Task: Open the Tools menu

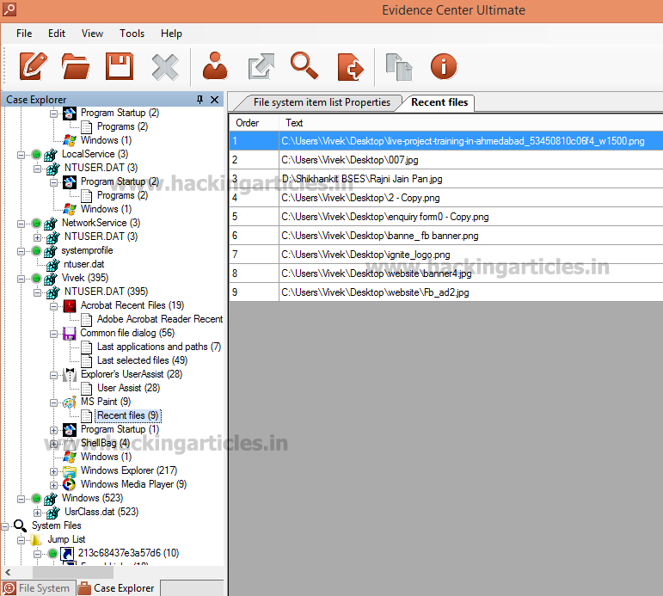Action: click(x=132, y=34)
